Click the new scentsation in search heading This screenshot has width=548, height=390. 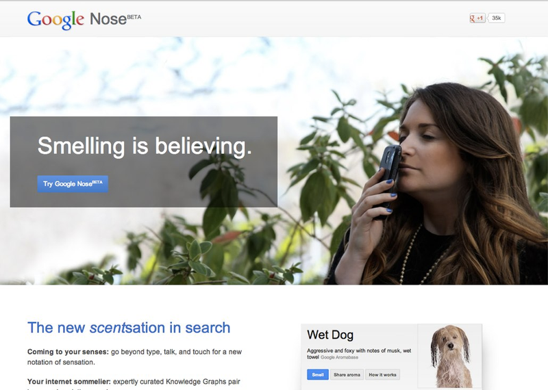point(129,328)
